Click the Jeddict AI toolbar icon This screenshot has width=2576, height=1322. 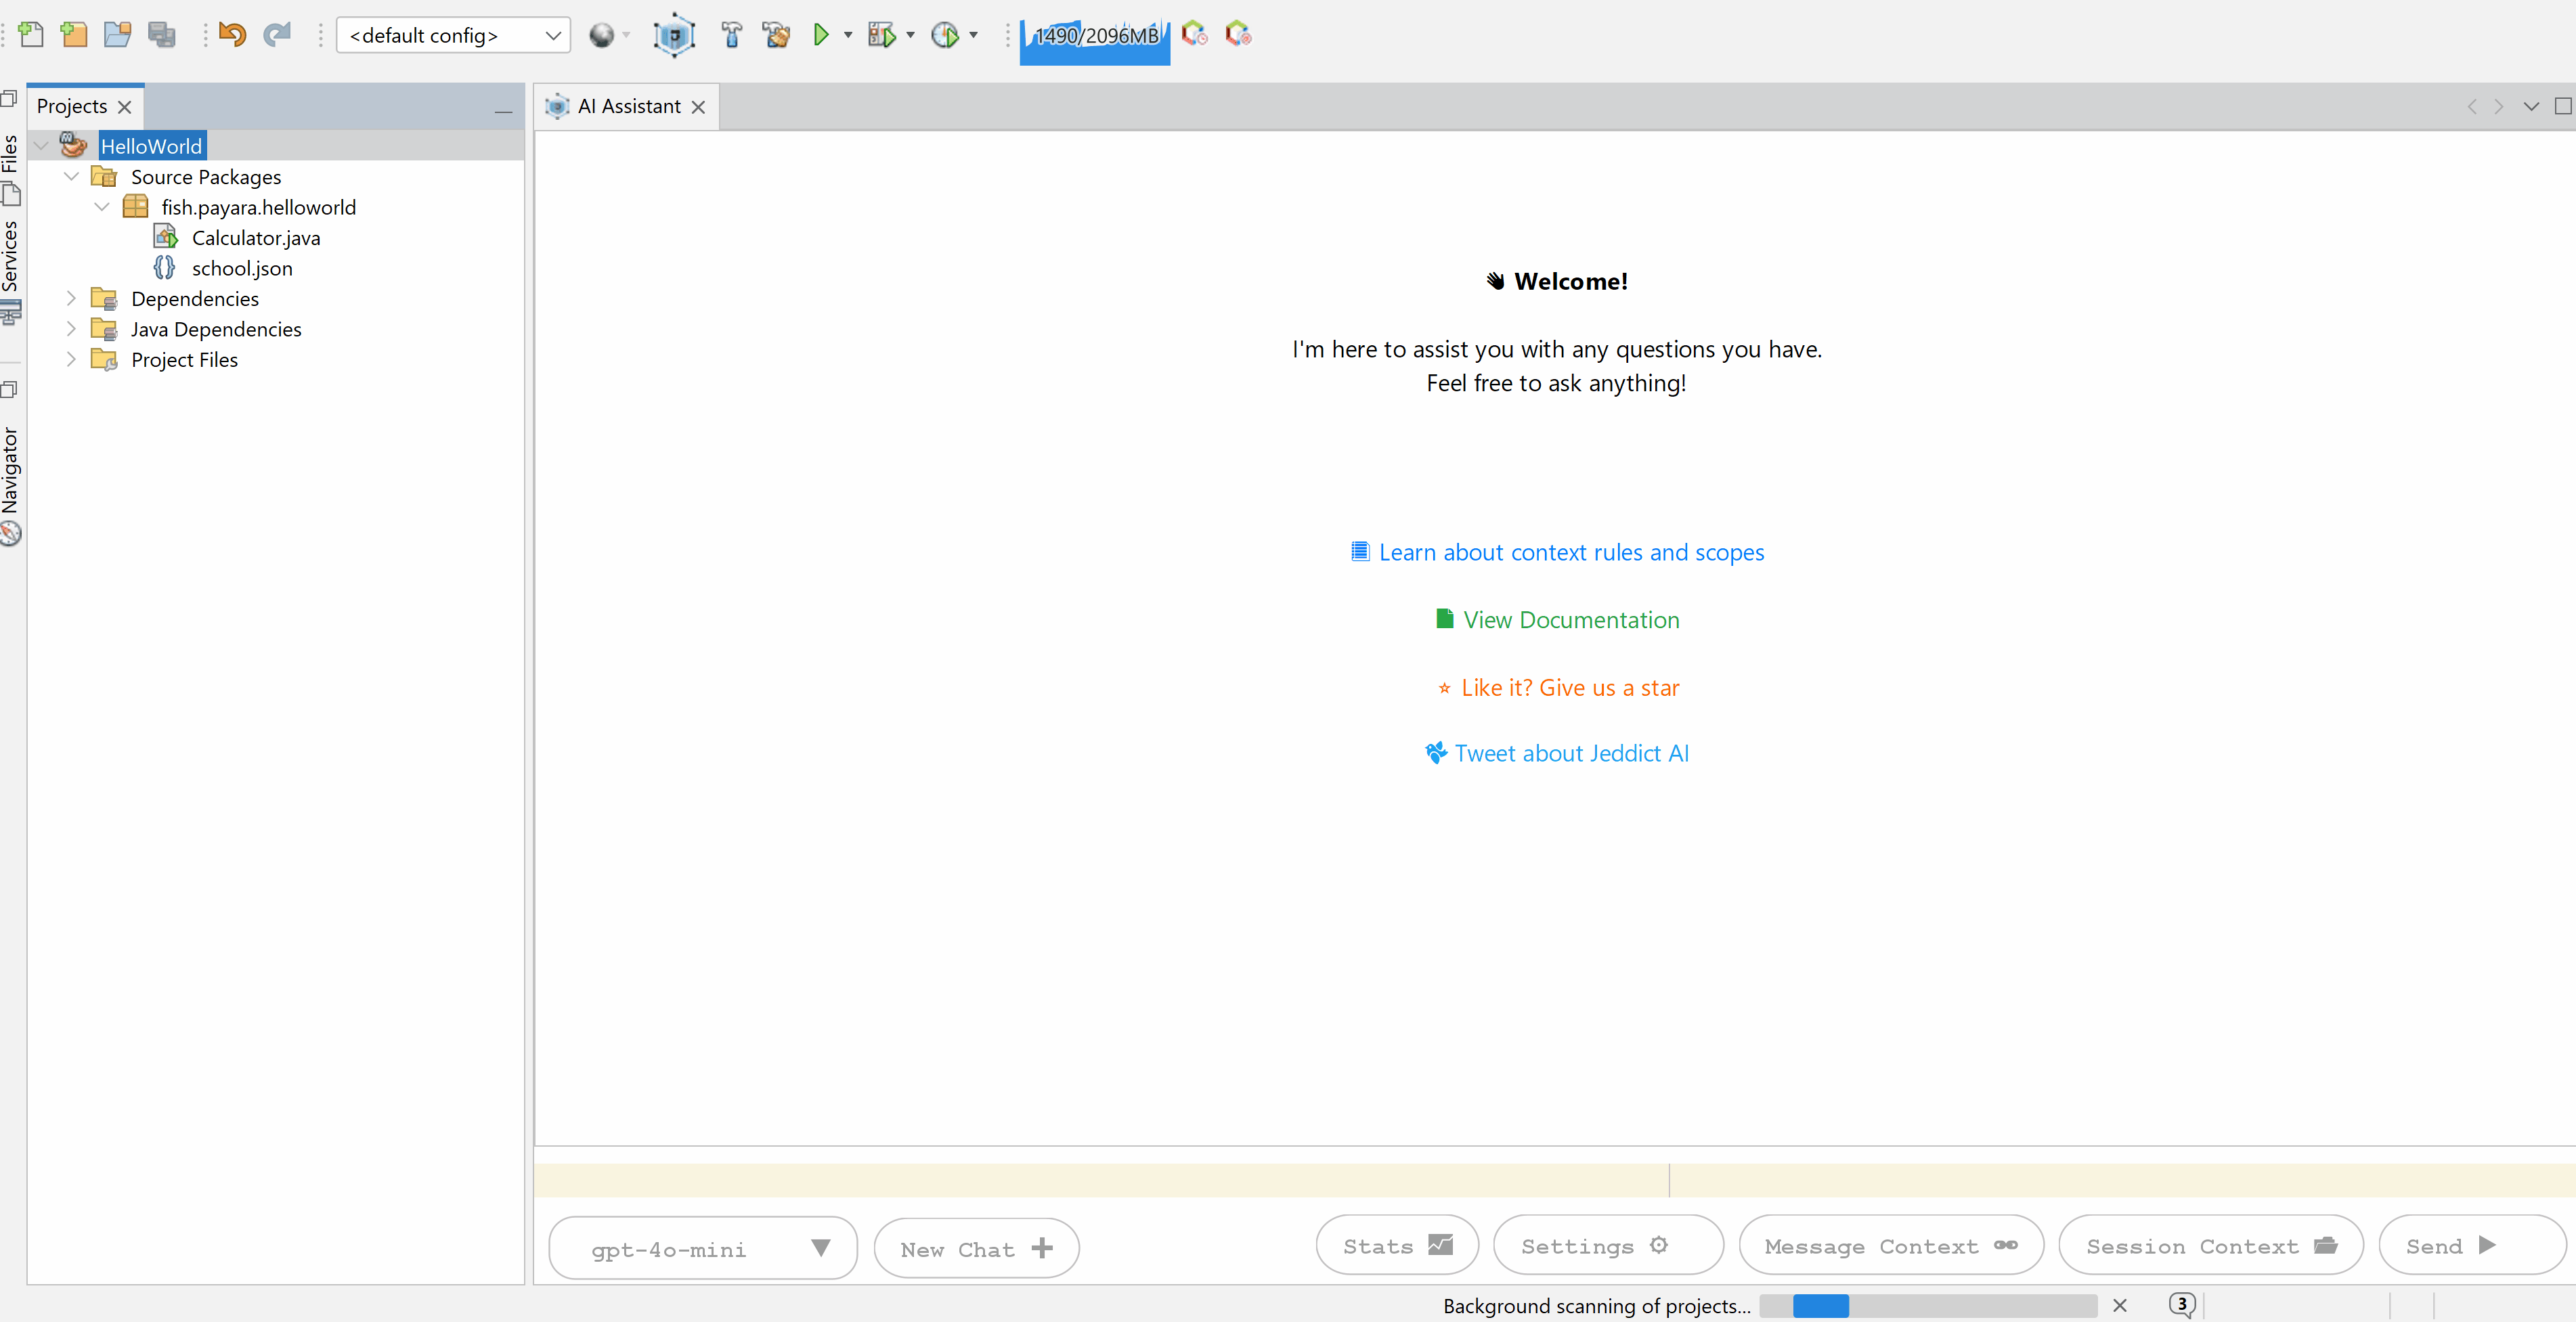pos(674,35)
